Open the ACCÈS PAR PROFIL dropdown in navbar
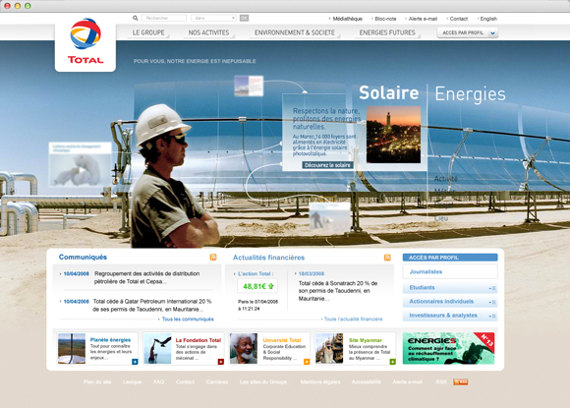570x408 pixels. 468,32
